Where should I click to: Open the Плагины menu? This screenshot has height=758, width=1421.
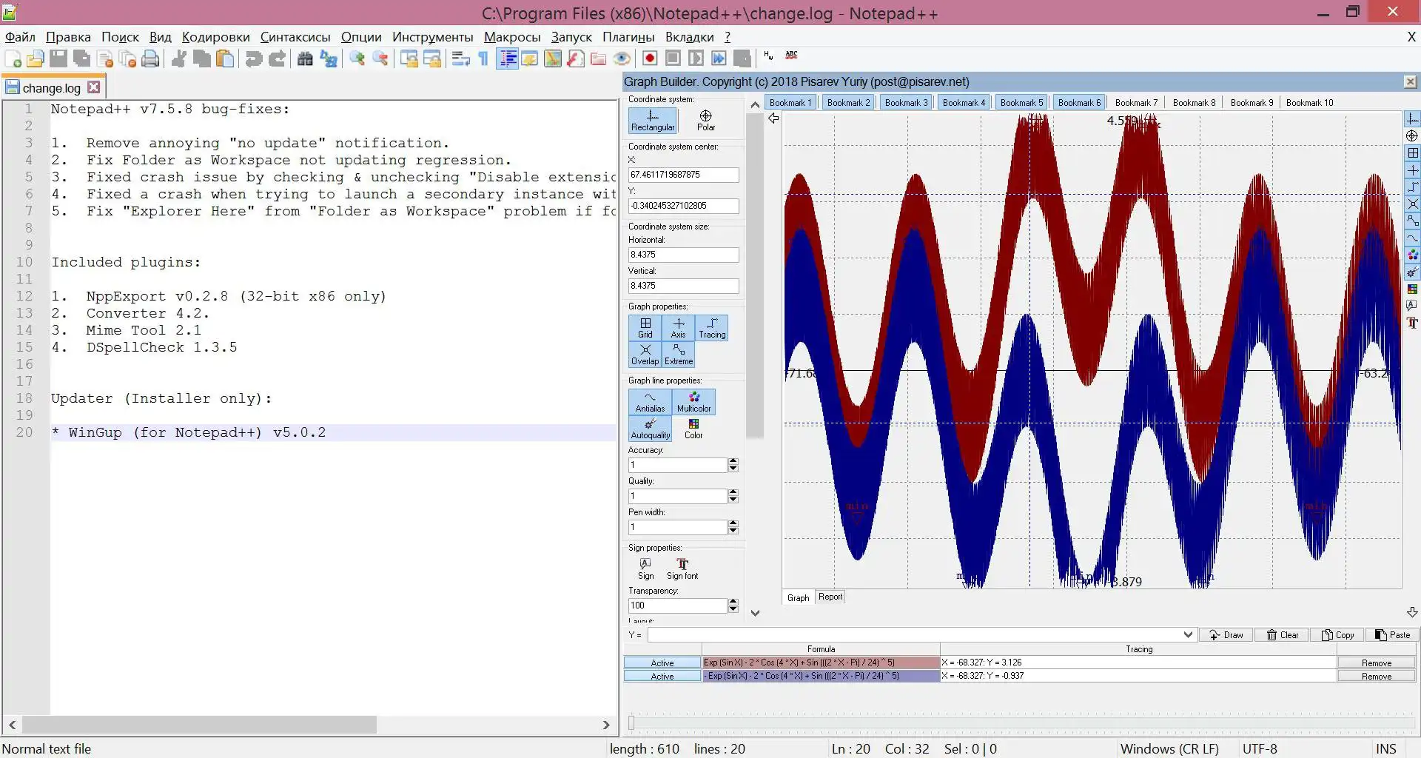click(628, 37)
